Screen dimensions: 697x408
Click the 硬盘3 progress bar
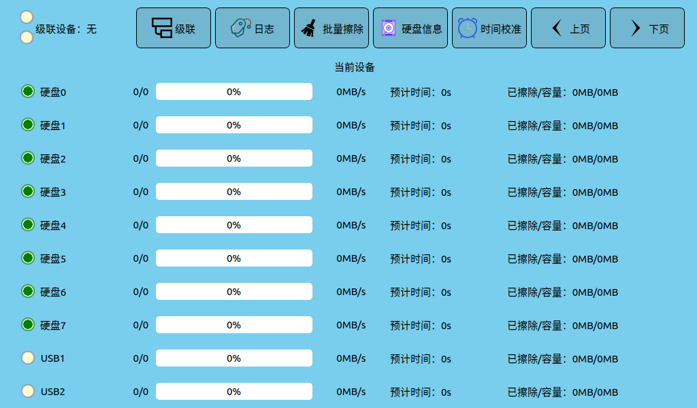coord(233,192)
